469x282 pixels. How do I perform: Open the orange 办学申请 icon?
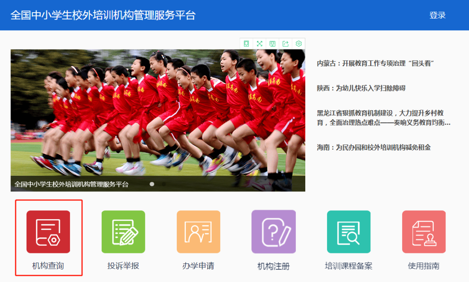[198, 232]
